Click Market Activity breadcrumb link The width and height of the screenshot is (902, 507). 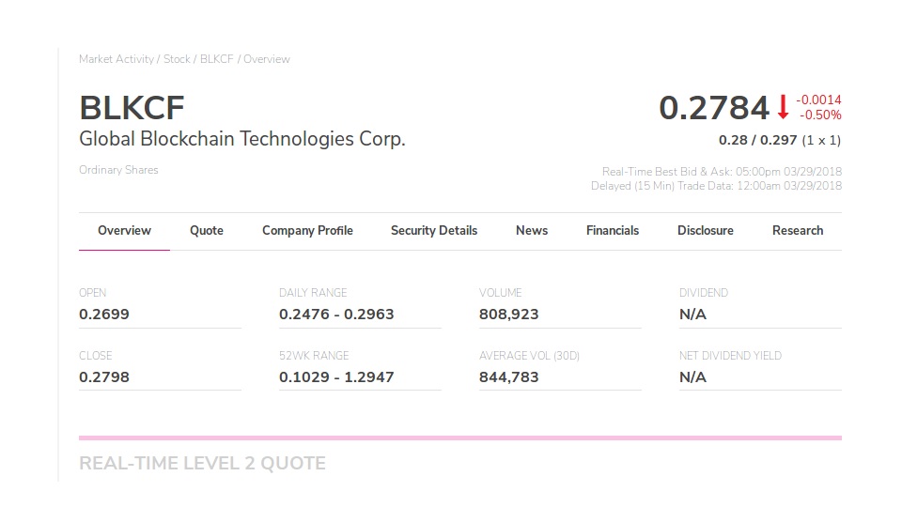117,59
